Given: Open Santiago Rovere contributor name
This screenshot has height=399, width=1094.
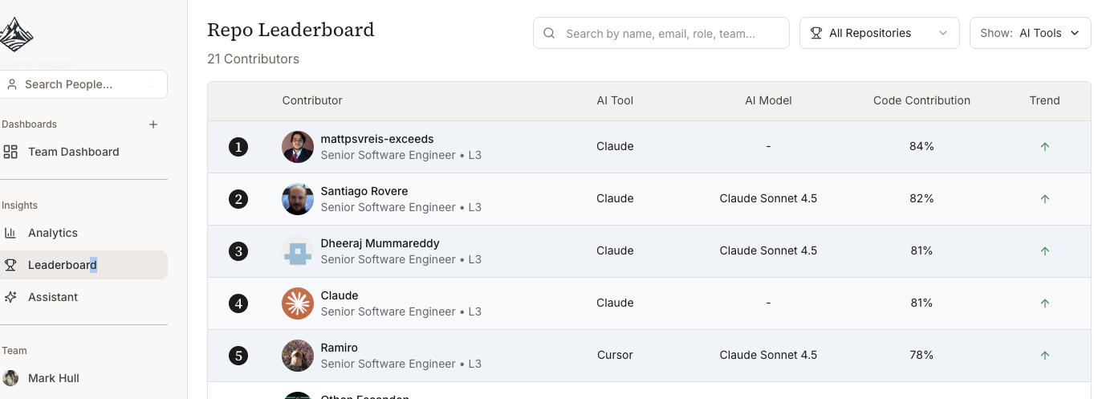Looking at the screenshot, I should tap(364, 191).
